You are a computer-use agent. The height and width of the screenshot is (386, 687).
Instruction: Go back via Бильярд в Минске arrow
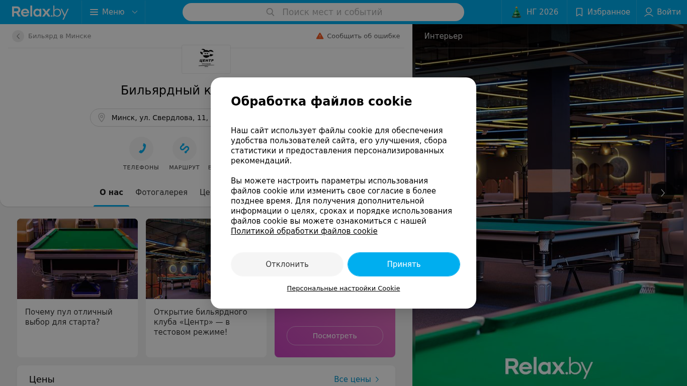pos(18,36)
